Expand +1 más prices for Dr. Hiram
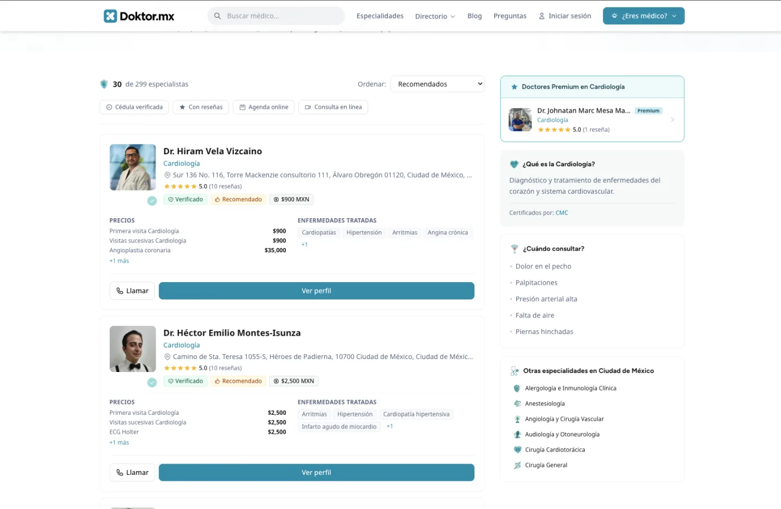This screenshot has width=781, height=509. point(119,261)
